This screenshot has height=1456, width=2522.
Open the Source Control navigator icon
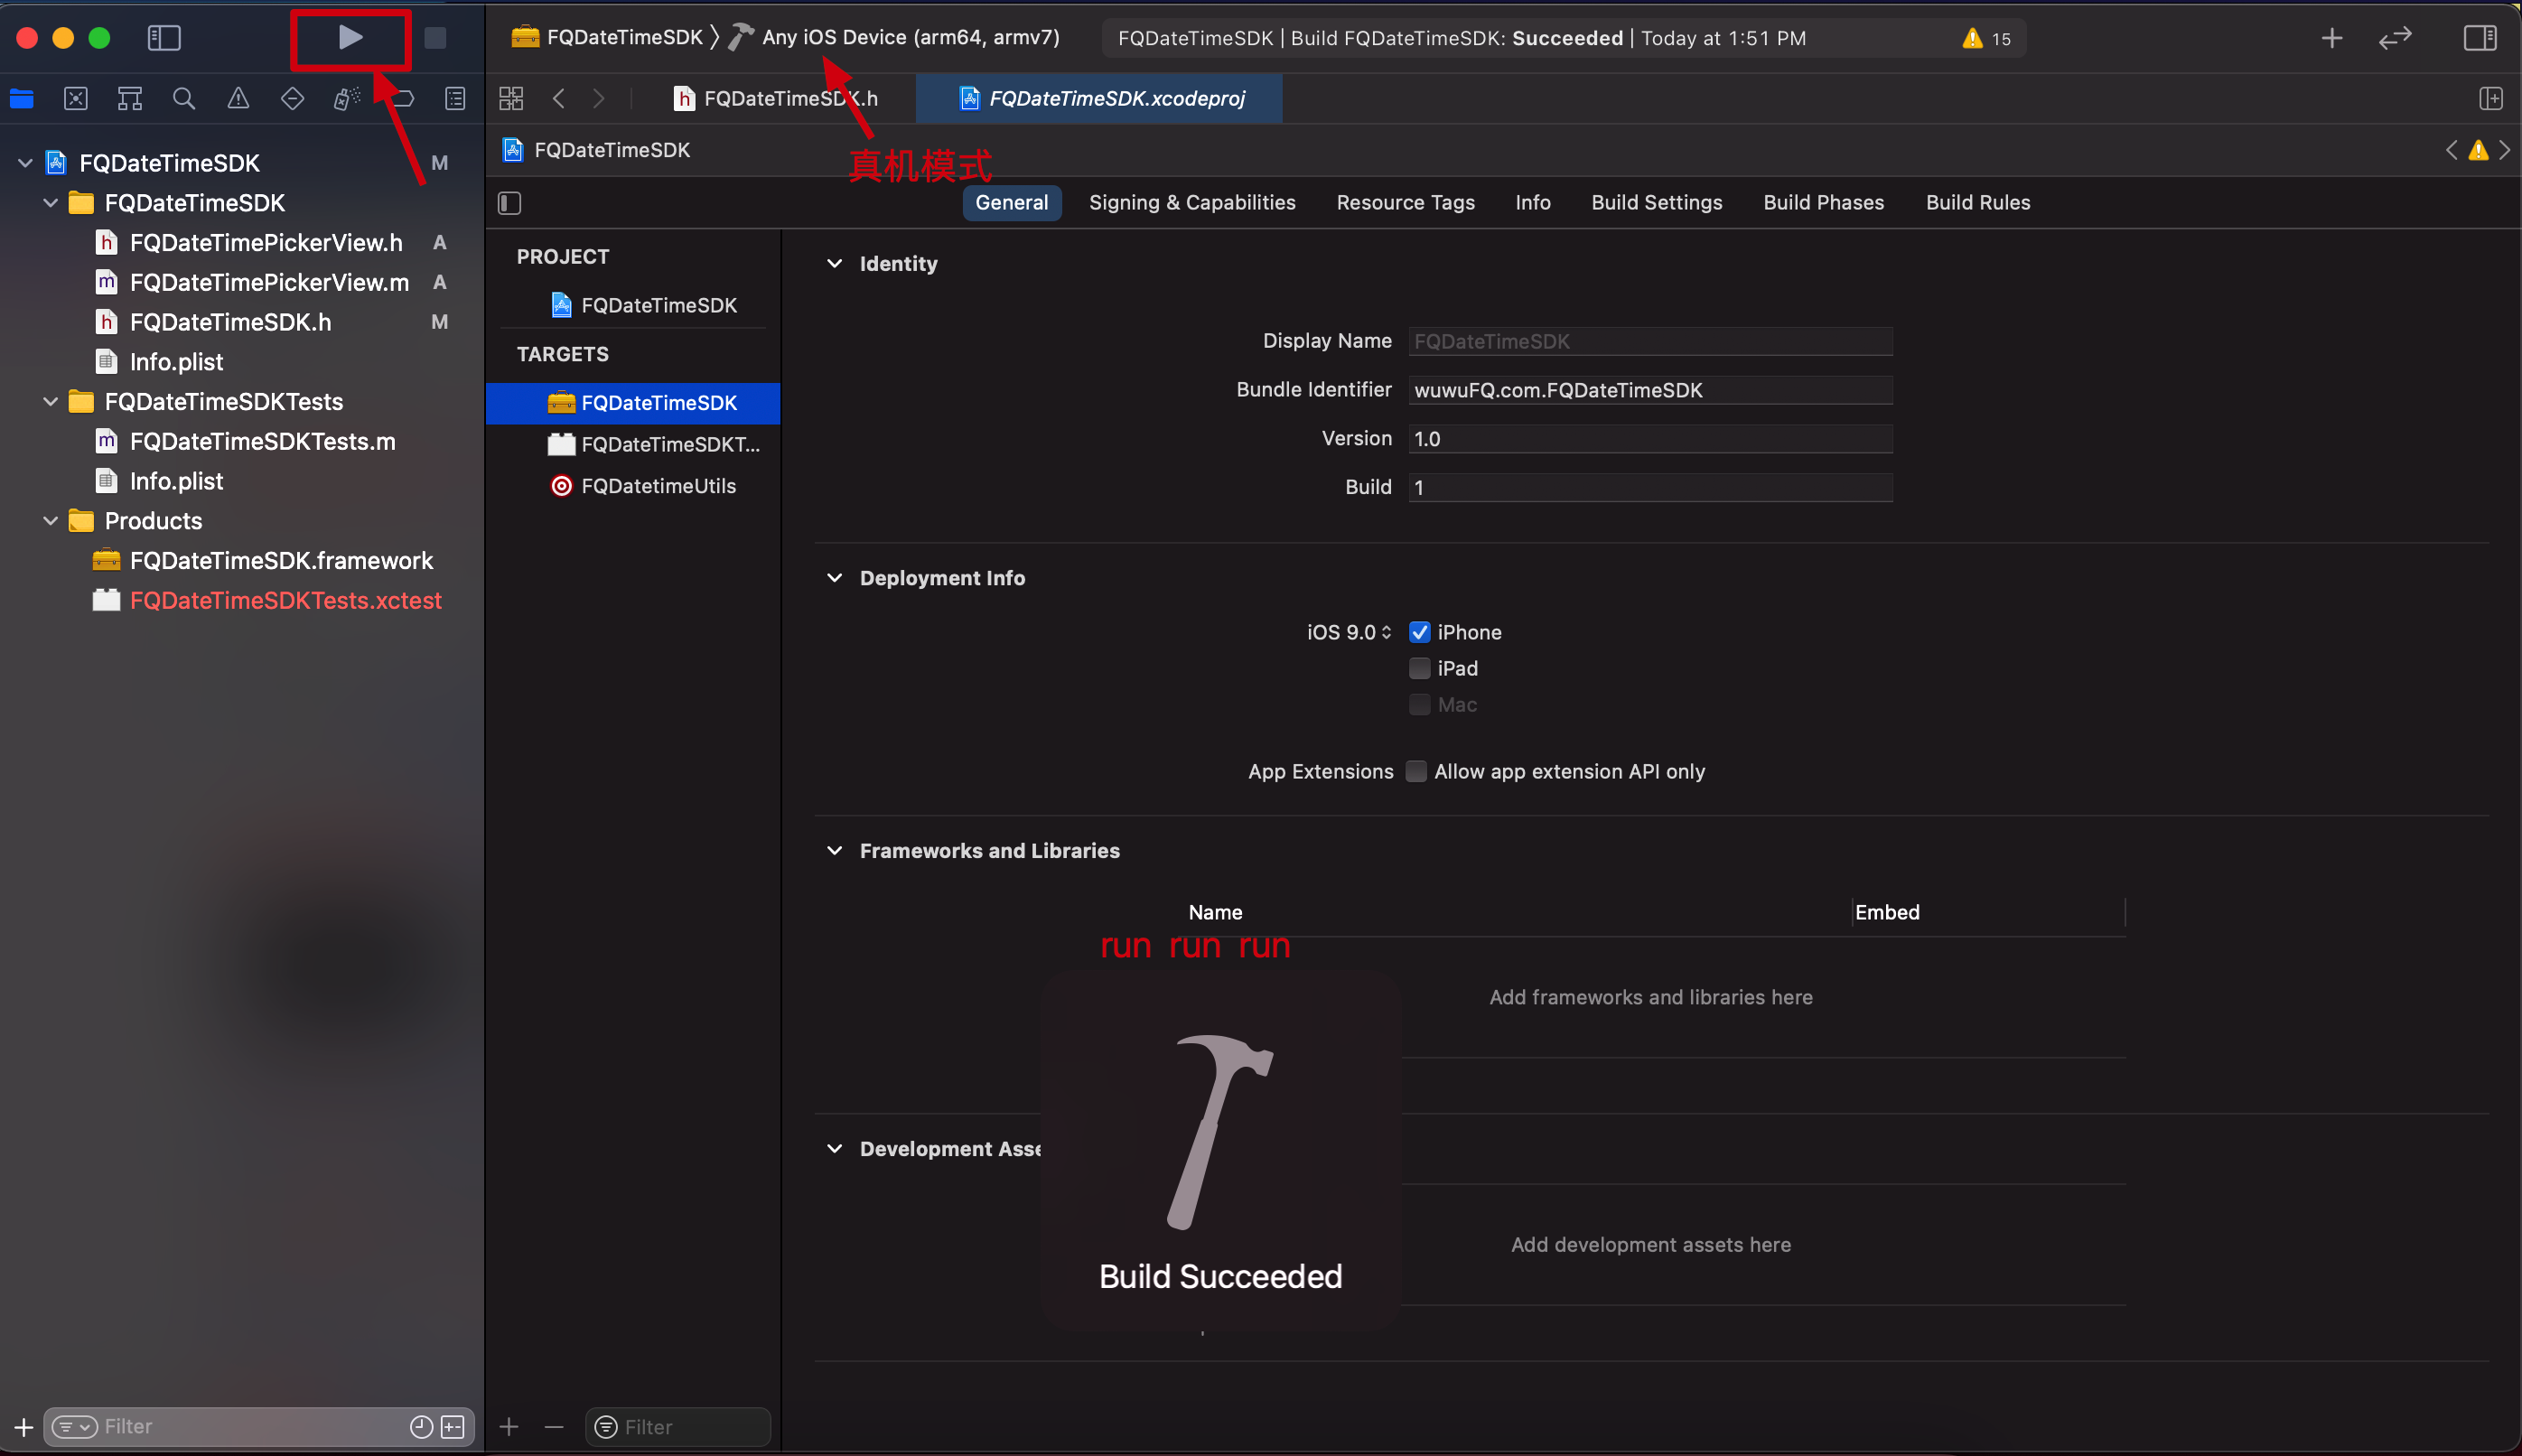pyautogui.click(x=76, y=98)
